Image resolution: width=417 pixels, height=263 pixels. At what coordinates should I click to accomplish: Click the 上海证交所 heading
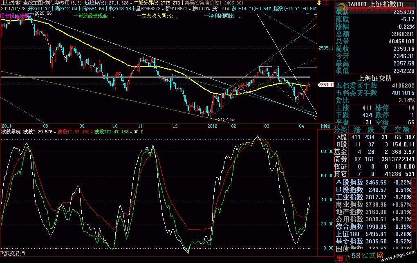[x=375, y=78]
